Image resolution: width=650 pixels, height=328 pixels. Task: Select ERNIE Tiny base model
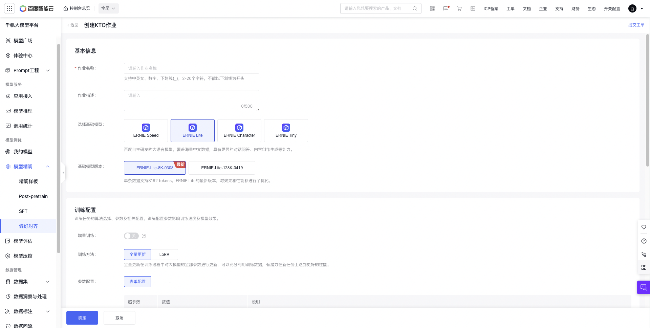click(286, 131)
